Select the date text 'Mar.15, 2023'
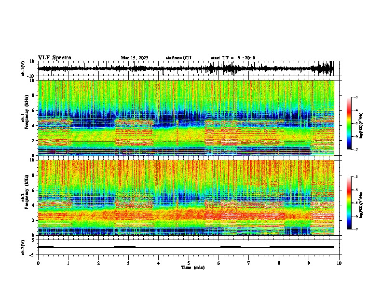 point(135,58)
